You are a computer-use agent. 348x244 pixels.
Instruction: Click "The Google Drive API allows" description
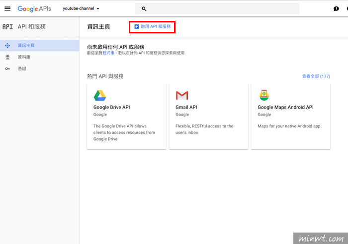point(124,132)
